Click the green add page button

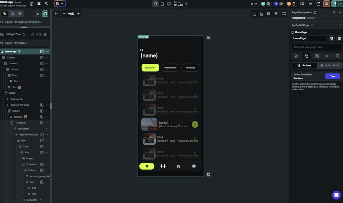tap(45, 14)
